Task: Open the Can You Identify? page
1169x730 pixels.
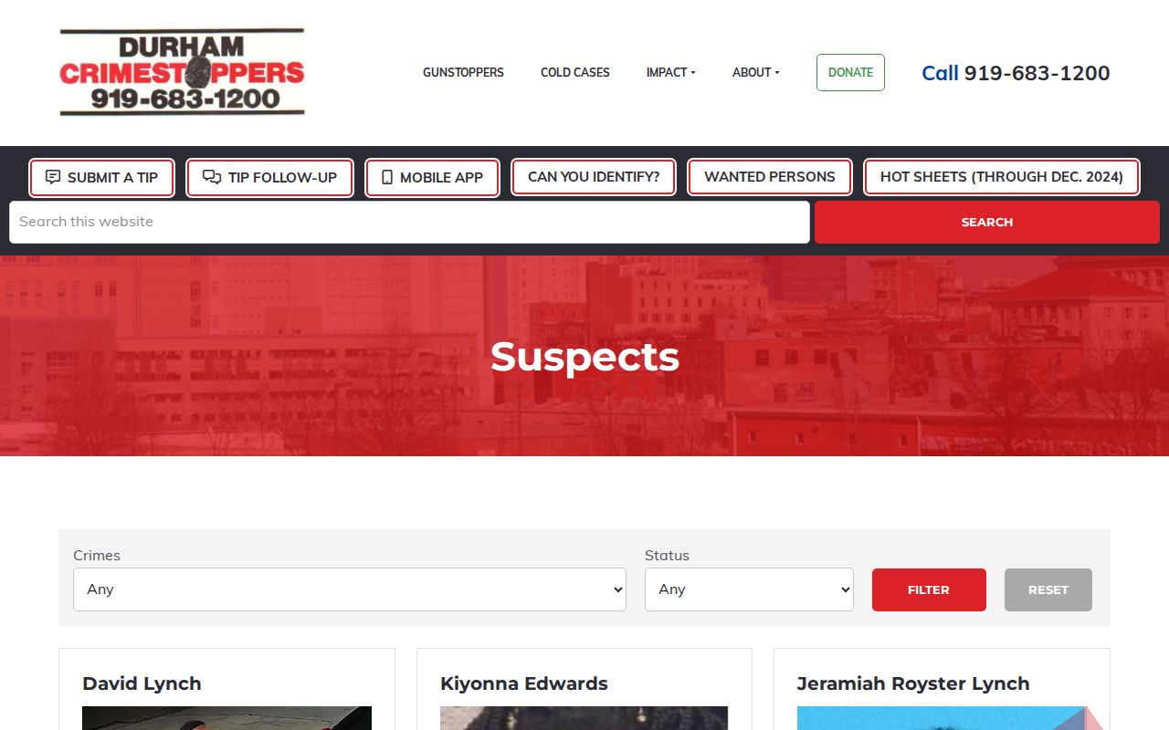Action: (594, 177)
